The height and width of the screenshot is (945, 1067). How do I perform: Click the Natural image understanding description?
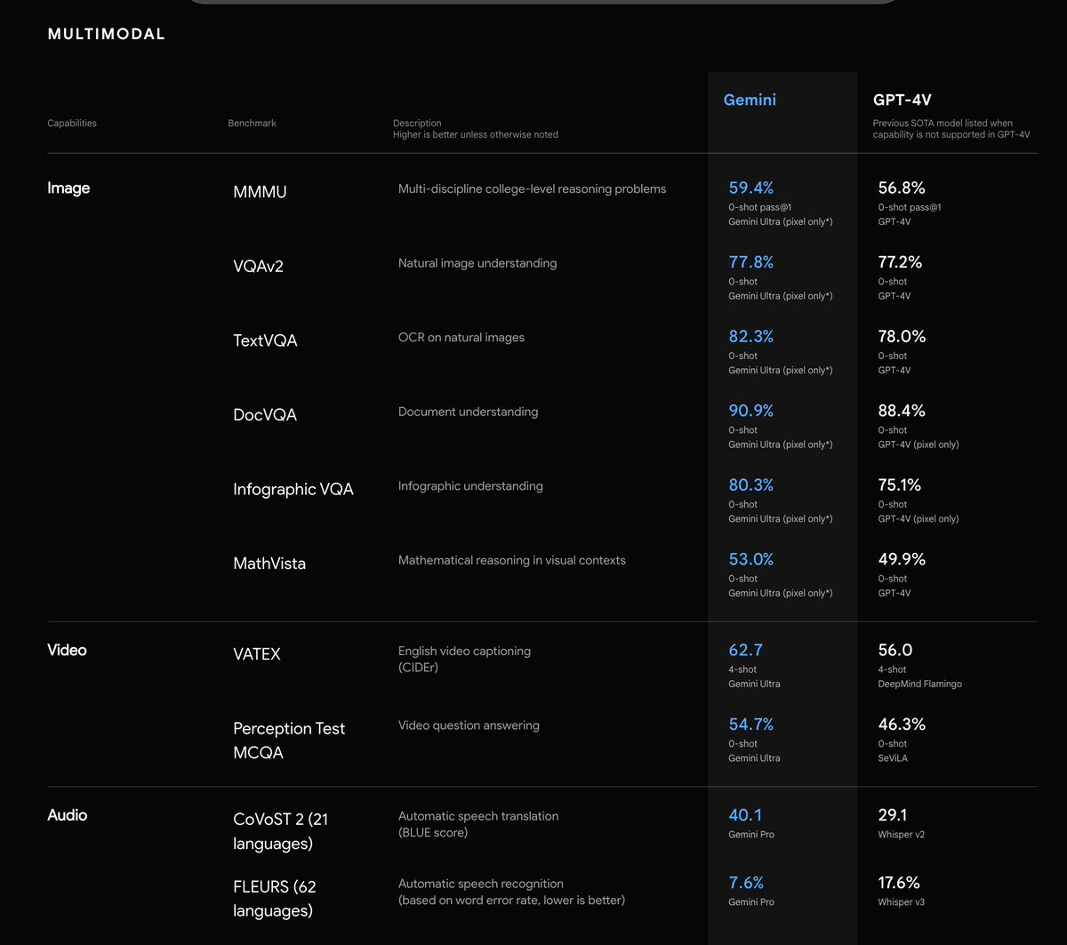tap(477, 263)
